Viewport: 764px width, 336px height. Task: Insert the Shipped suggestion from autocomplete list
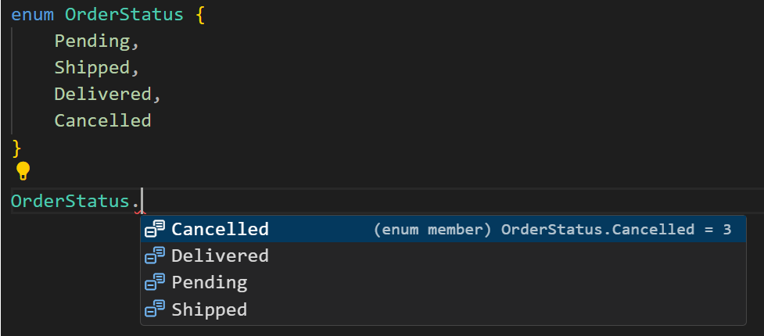[443, 309]
